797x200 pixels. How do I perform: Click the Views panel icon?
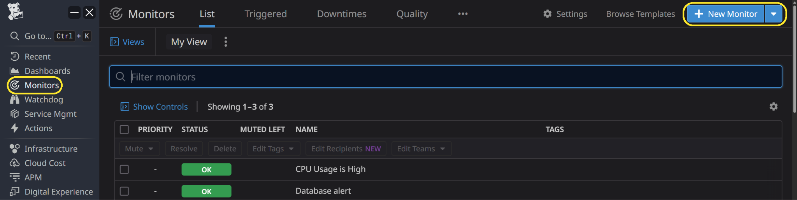pos(114,42)
